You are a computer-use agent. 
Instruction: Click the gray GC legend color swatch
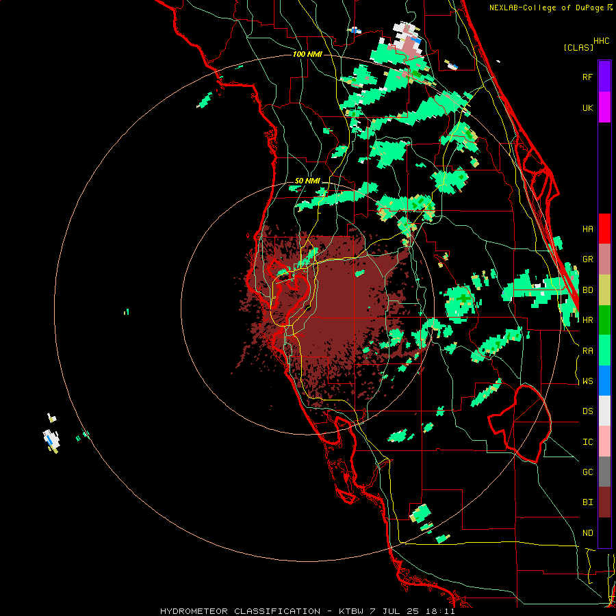pyautogui.click(x=604, y=472)
